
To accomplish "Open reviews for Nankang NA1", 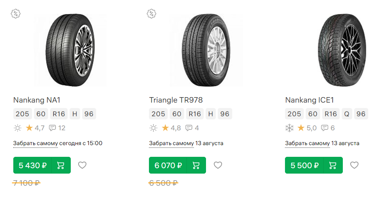I will coord(57,128).
